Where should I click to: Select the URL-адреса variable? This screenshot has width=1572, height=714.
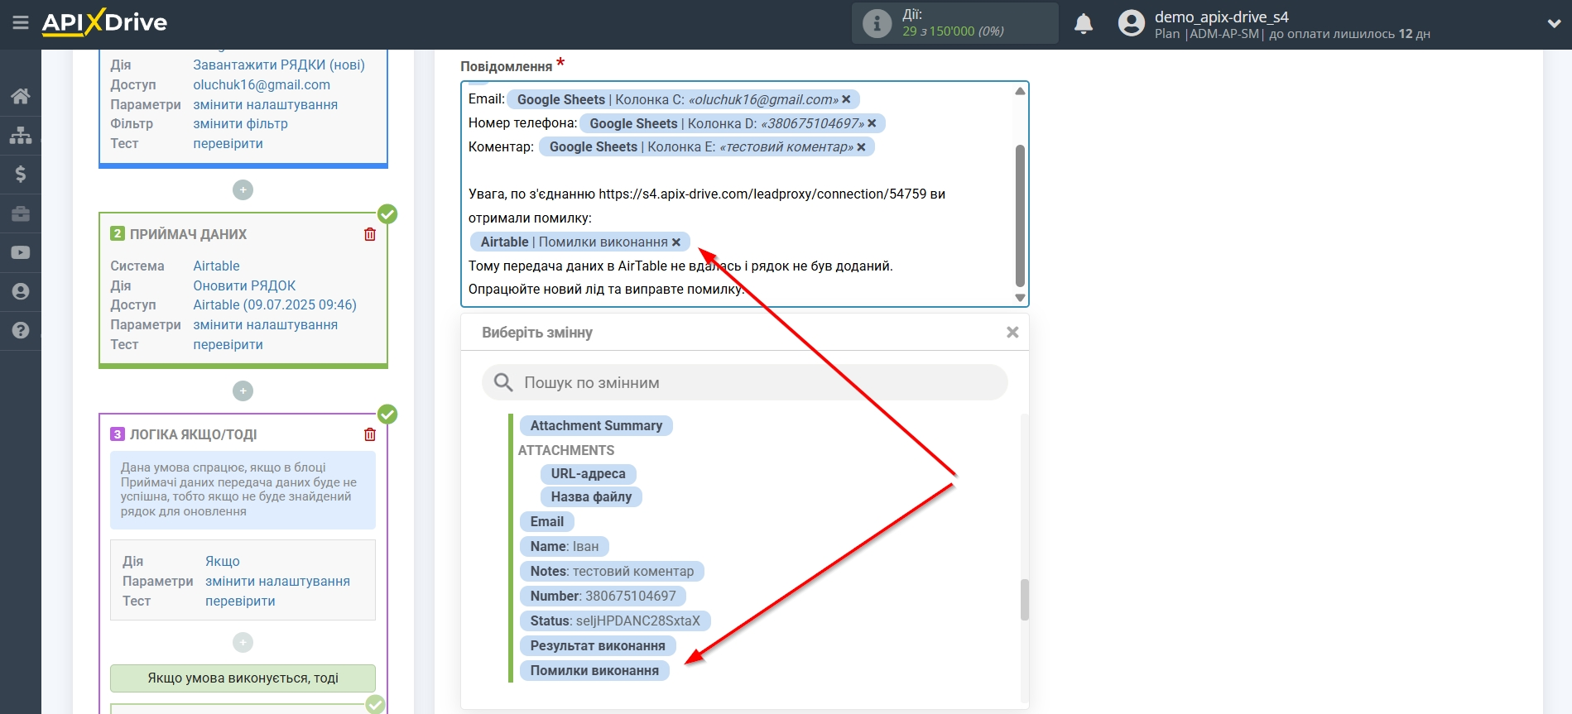(x=589, y=473)
